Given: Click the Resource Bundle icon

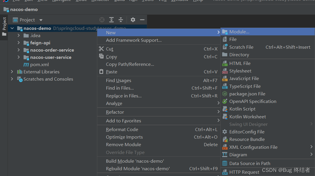Looking at the screenshot, I should tap(225, 139).
